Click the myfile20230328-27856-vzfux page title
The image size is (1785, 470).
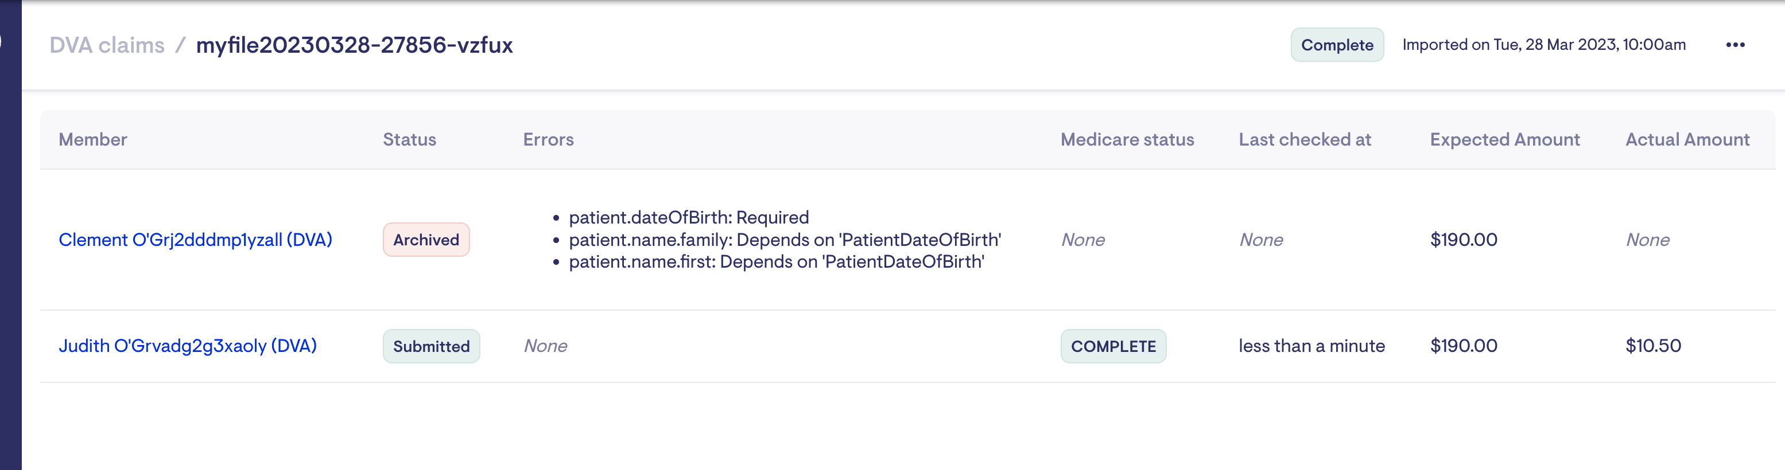click(x=354, y=45)
